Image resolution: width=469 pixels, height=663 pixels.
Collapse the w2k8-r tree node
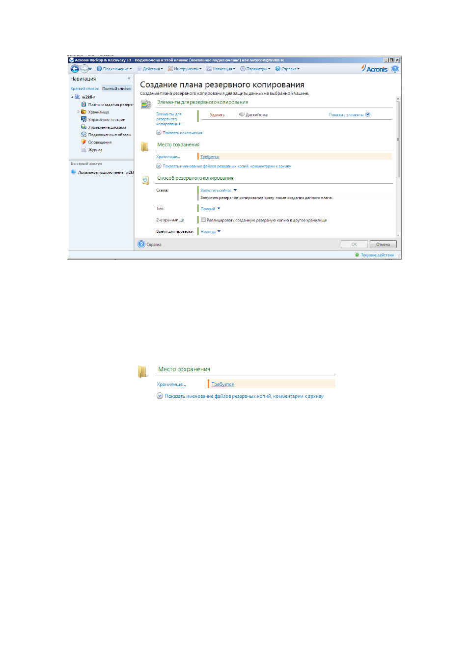tap(72, 97)
